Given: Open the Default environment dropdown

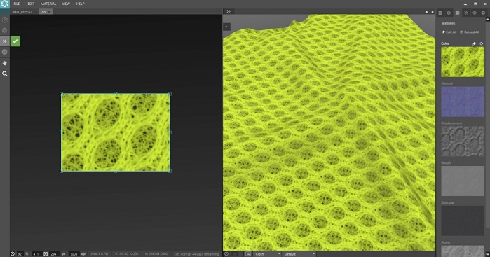Looking at the screenshot, I should point(299,254).
